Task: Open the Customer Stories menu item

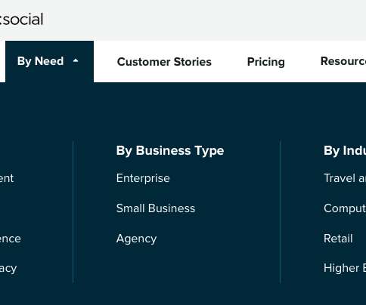Action: 164,62
